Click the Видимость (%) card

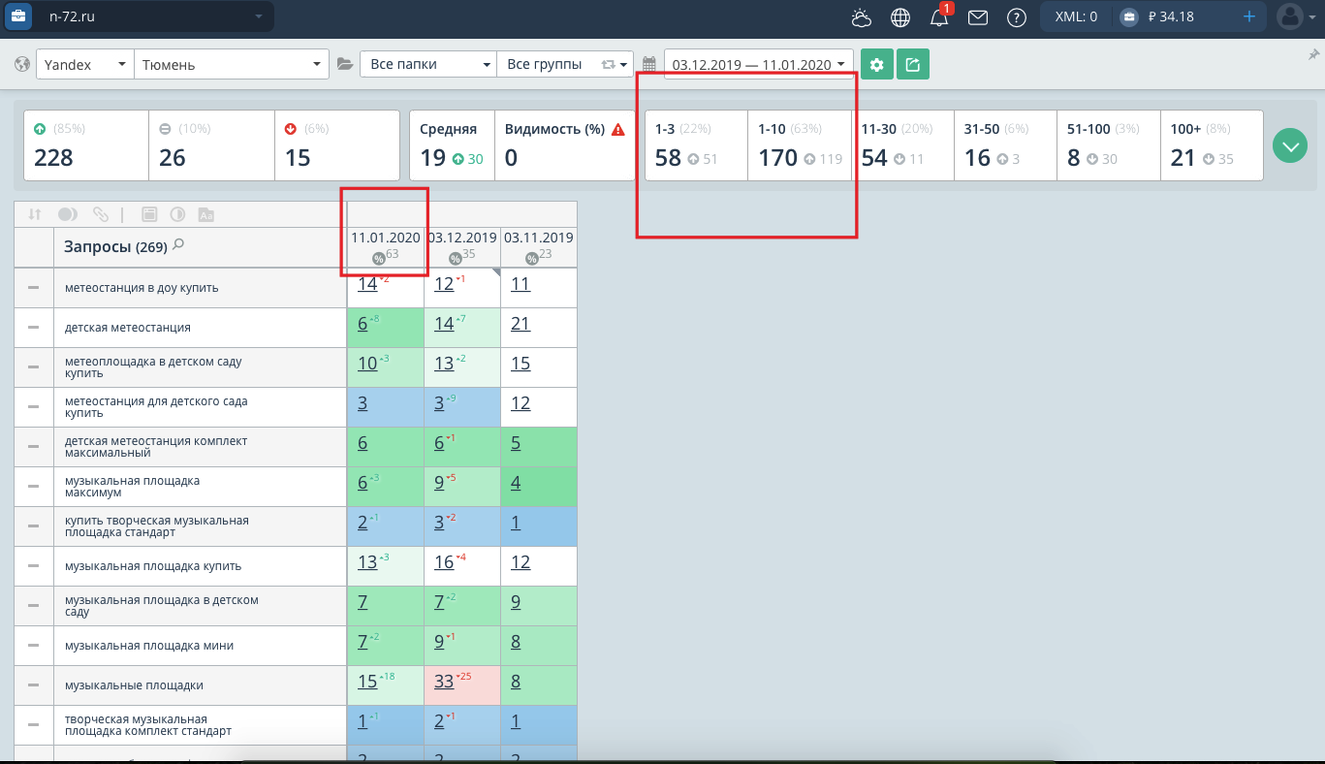pos(565,145)
